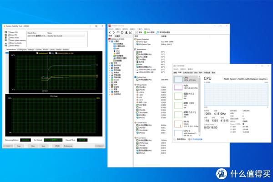Click BIOS update green arrow button
This screenshot has height=182, width=273.
[x=149, y=32]
